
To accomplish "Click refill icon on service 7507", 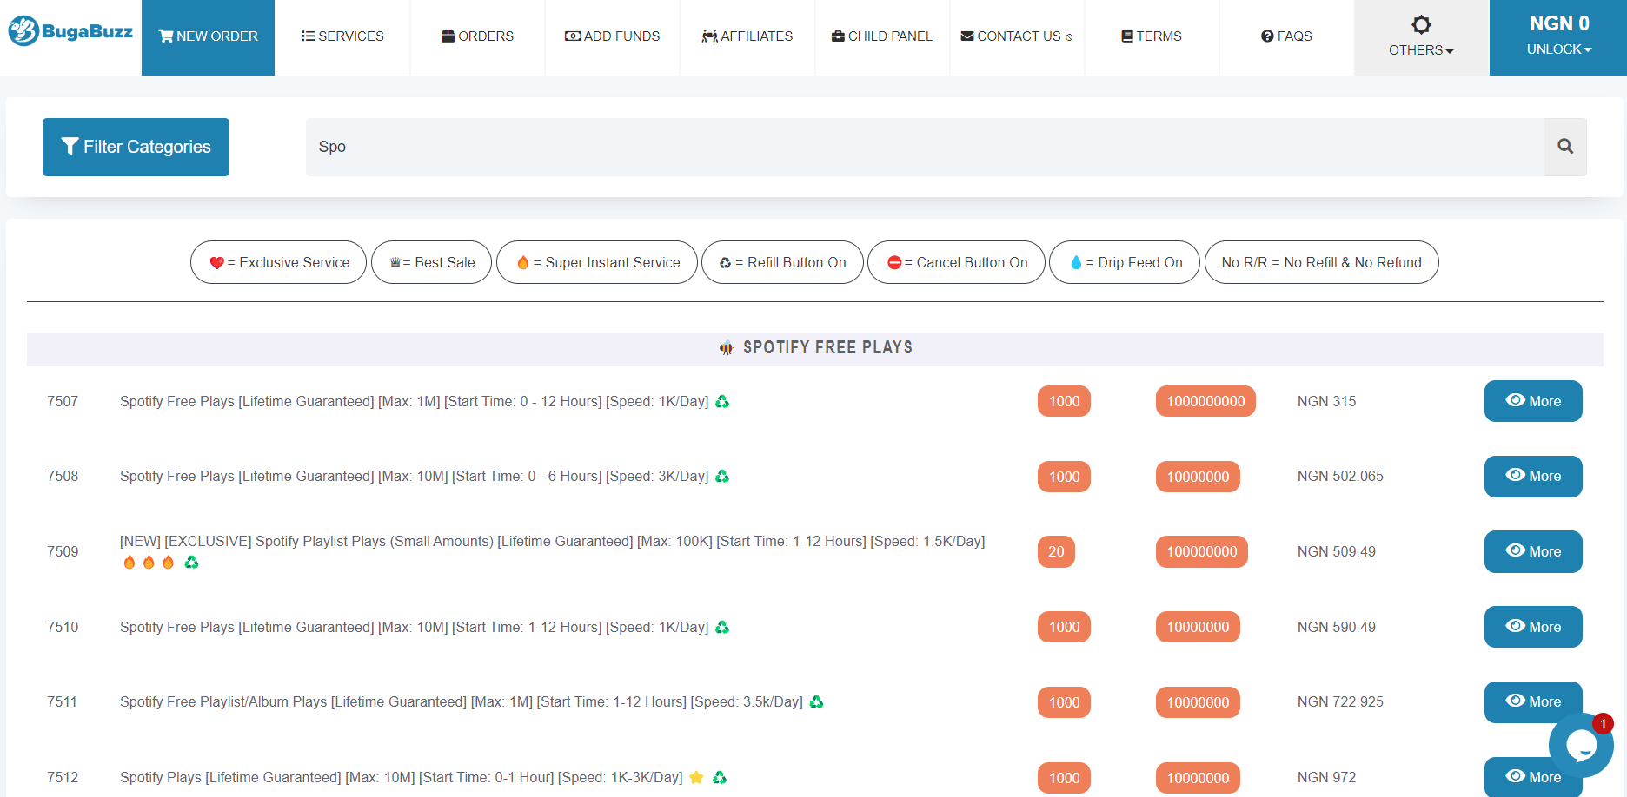I will 722,401.
